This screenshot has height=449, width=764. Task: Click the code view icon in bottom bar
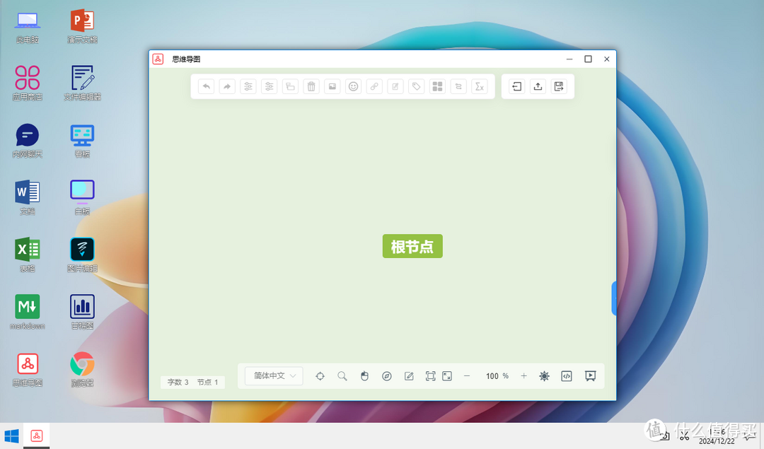click(567, 376)
